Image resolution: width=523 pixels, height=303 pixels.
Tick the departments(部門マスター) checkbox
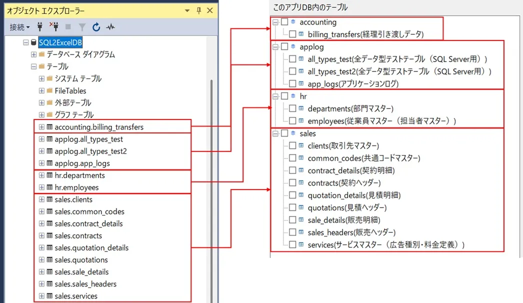pos(292,108)
